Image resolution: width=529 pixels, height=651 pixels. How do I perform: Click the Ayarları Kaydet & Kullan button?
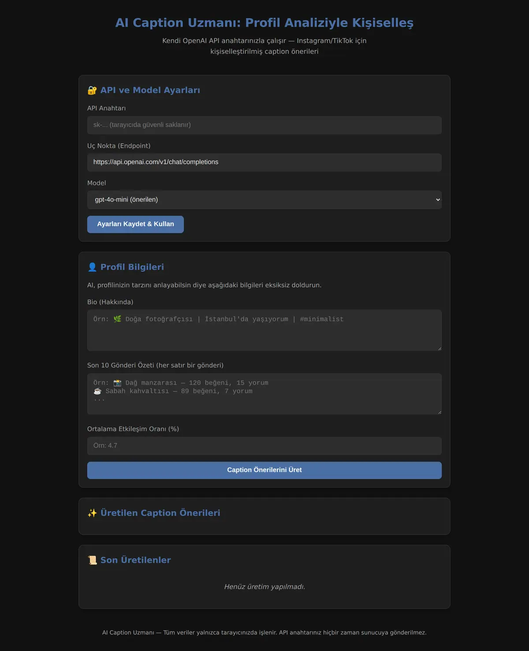click(x=135, y=224)
